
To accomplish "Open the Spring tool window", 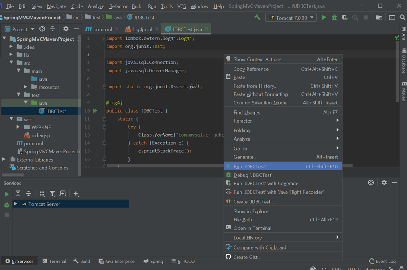I will [153, 261].
